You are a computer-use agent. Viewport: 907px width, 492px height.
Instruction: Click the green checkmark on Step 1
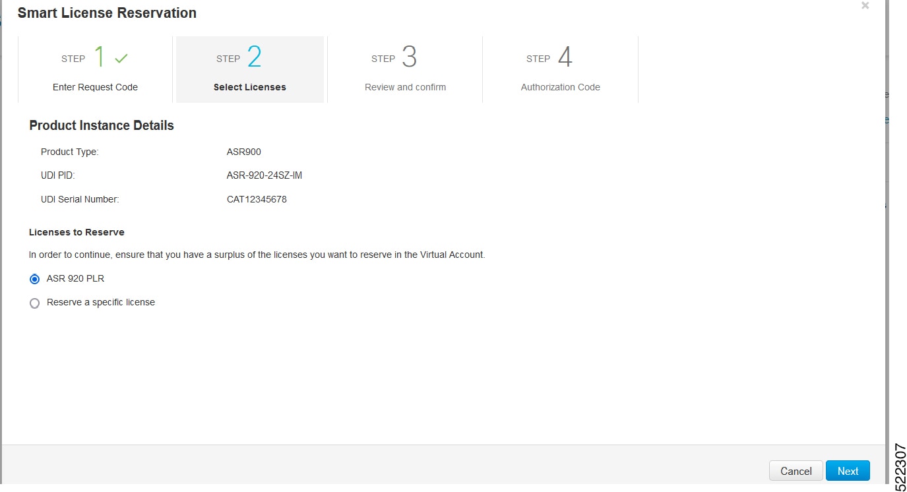click(121, 59)
